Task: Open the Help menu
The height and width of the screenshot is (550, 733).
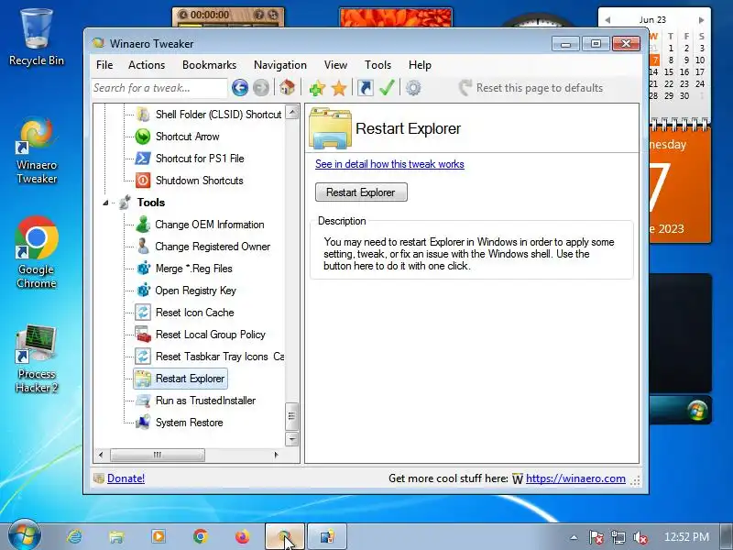Action: point(420,65)
